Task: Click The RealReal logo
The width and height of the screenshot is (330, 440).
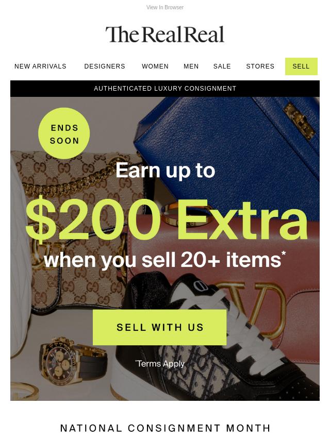Action: 165,35
